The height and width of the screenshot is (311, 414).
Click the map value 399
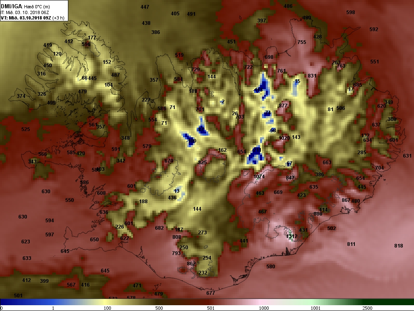(x=44, y=281)
